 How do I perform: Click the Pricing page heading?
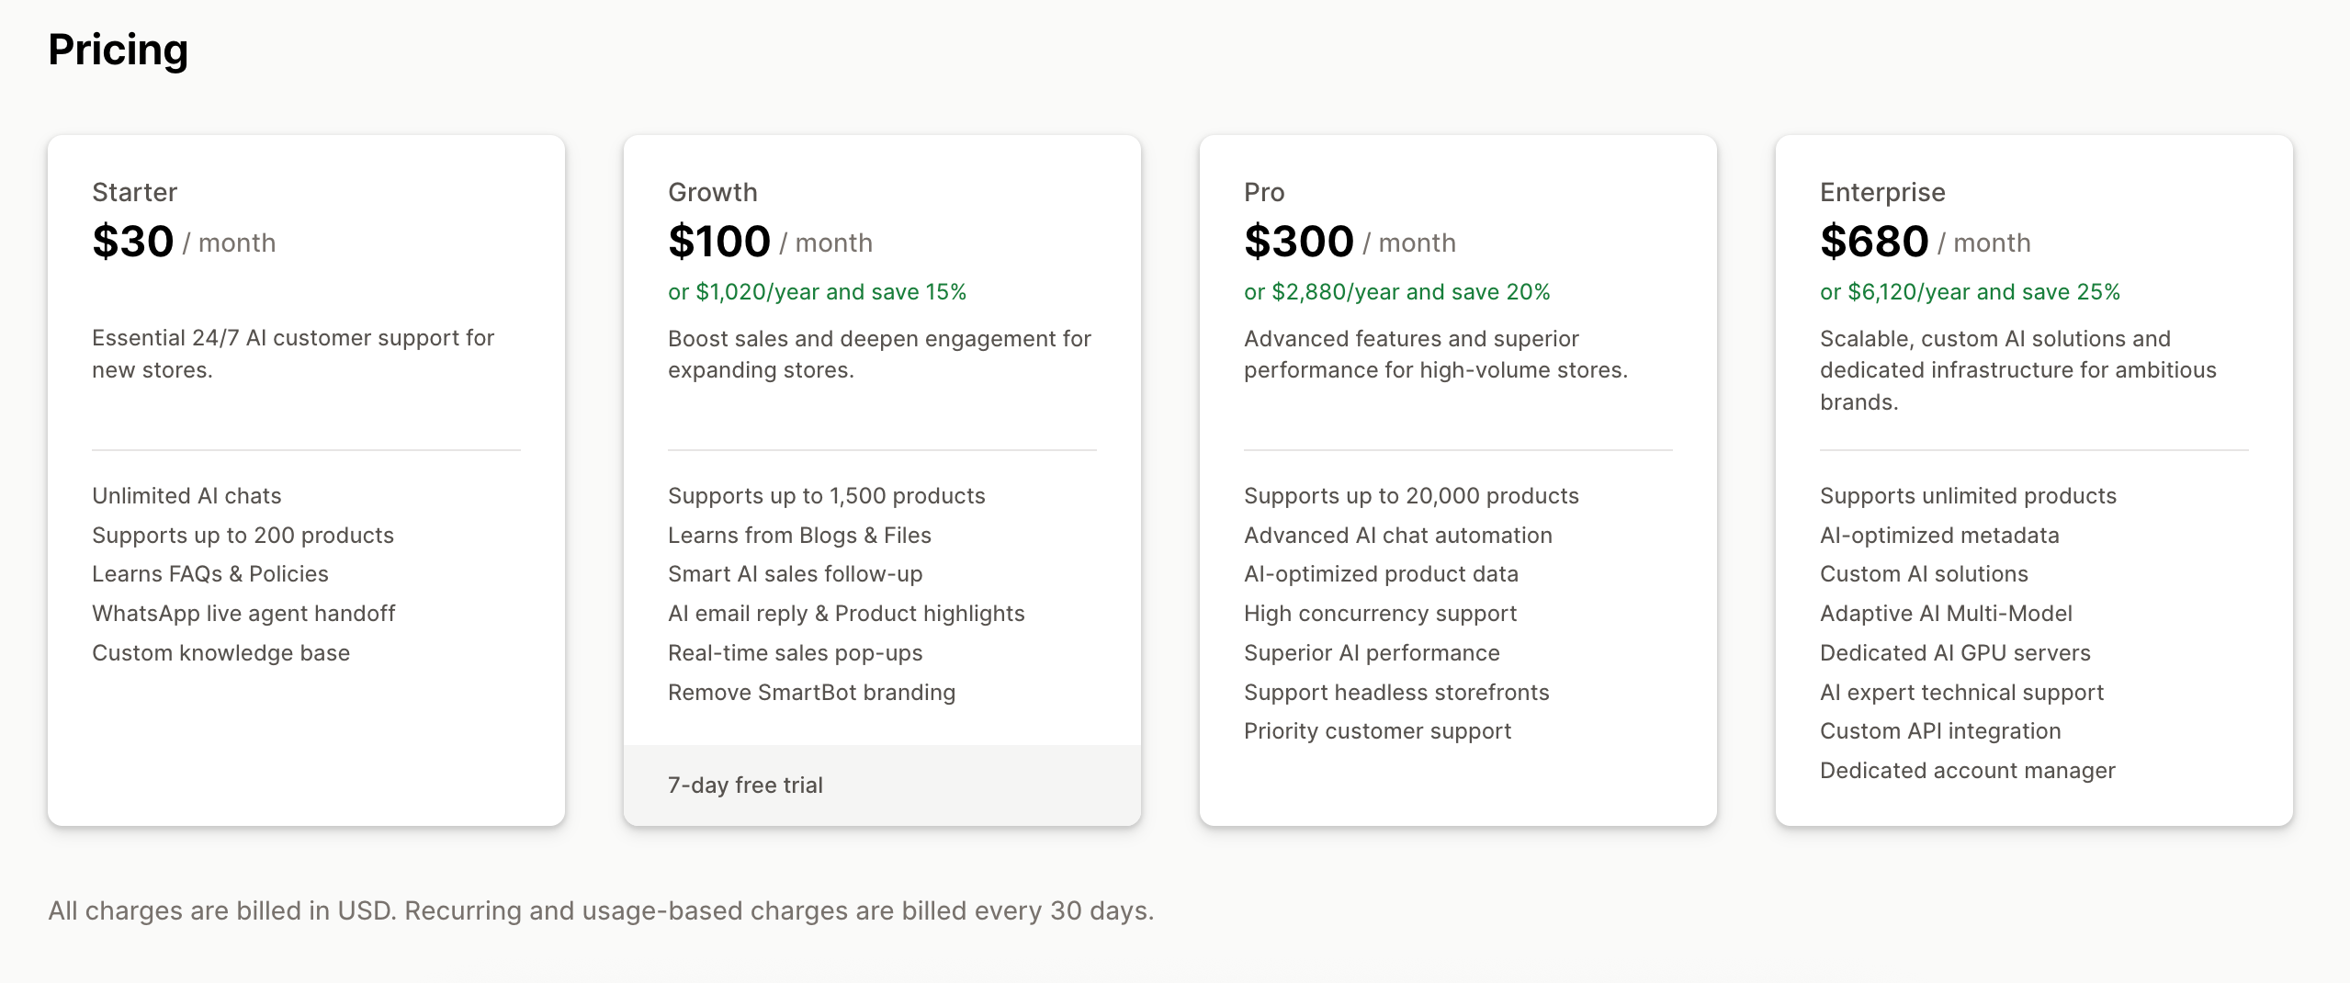[118, 50]
